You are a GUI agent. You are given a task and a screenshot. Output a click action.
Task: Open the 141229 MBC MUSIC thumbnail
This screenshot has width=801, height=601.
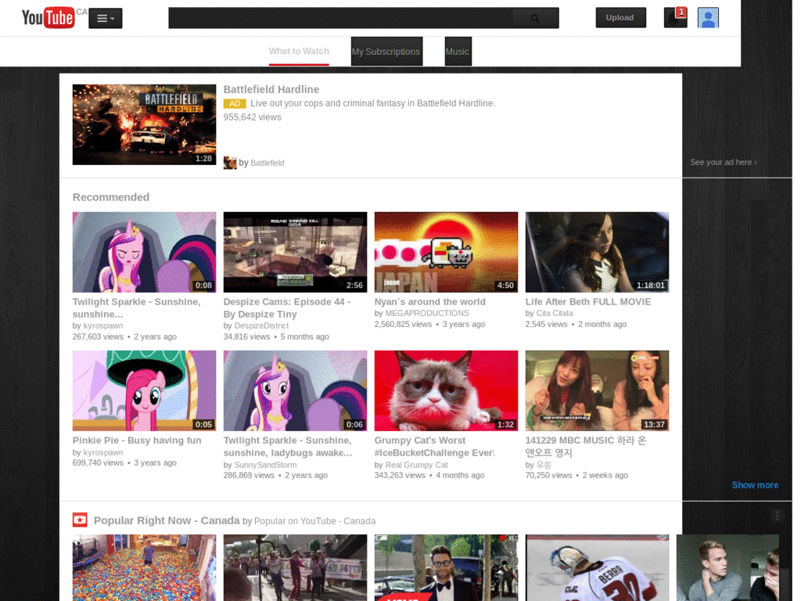tap(597, 390)
